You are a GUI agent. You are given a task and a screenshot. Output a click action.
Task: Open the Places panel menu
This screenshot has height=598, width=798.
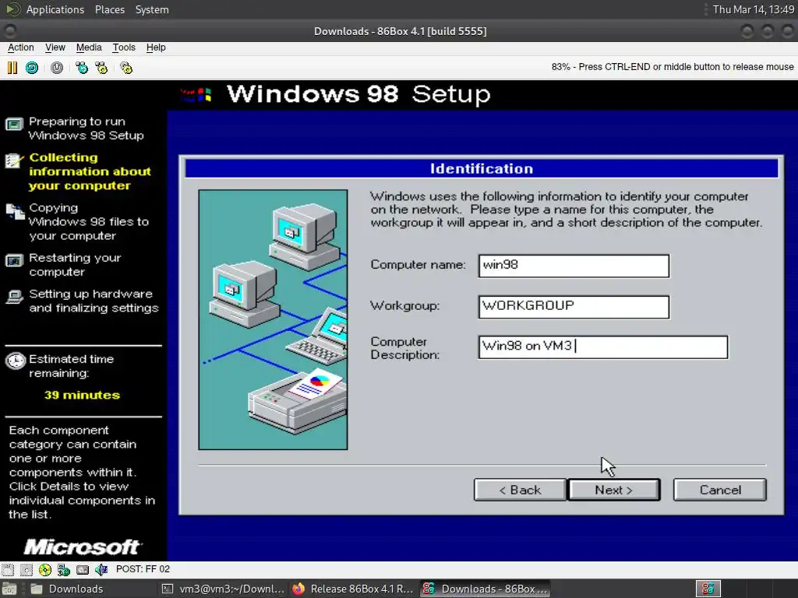coord(109,9)
